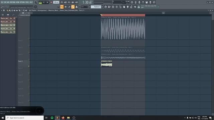Click the save project disk icon

click(147, 2)
